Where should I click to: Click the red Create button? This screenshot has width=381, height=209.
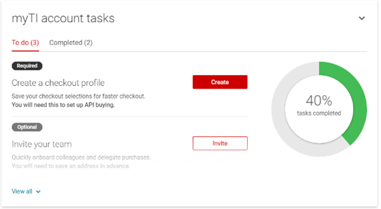pos(220,82)
